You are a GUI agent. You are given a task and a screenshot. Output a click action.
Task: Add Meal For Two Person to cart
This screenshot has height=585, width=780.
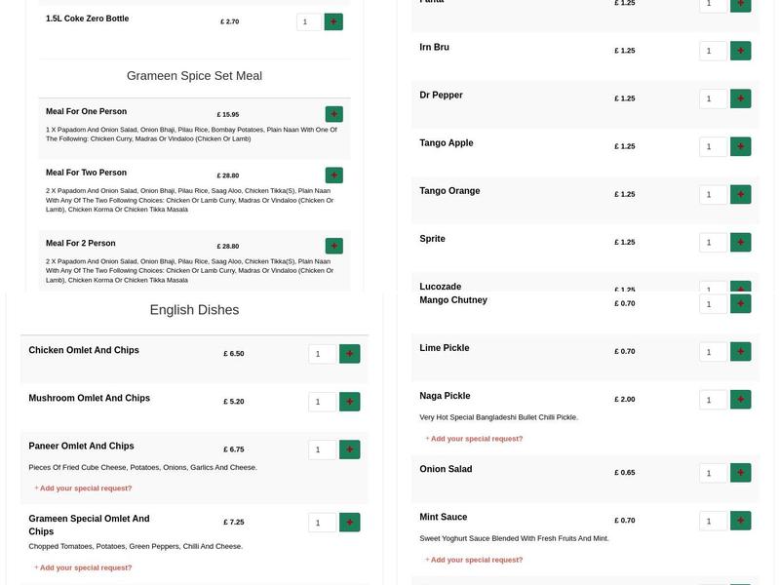pos(331,174)
